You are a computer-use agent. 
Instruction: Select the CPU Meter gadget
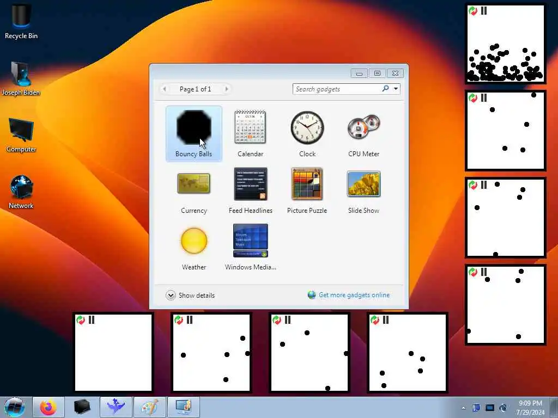pyautogui.click(x=363, y=134)
